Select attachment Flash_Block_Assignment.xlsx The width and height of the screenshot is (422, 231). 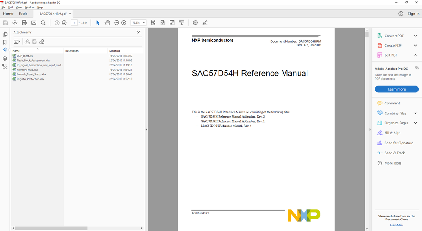pos(33,60)
